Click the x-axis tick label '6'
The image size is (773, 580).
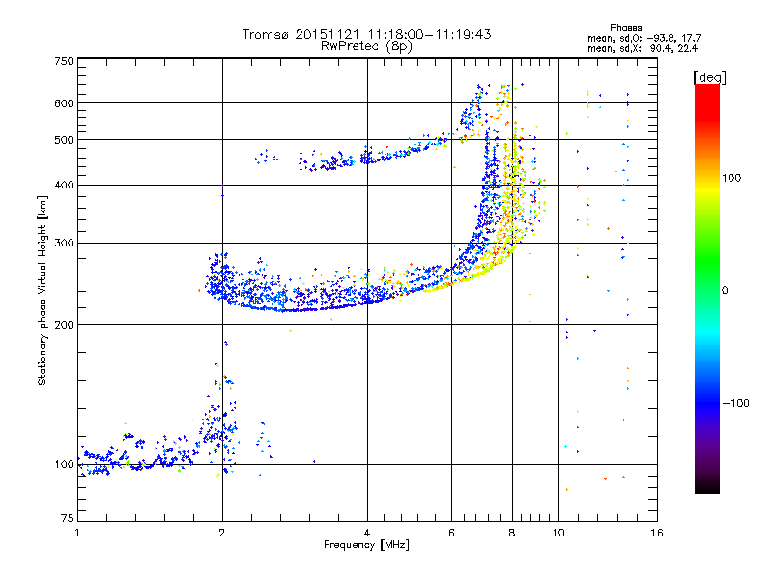pos(451,533)
